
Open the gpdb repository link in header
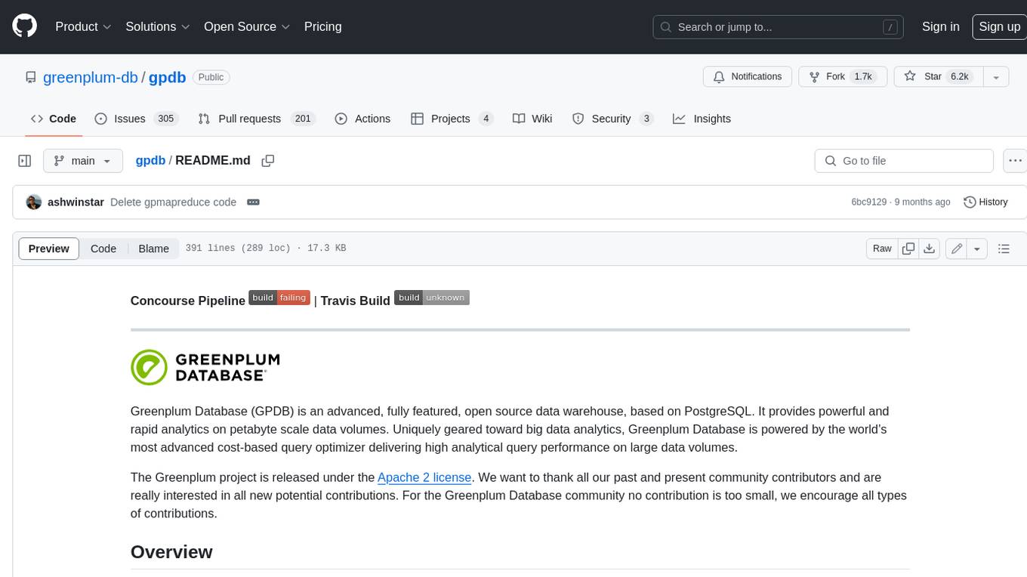click(168, 77)
